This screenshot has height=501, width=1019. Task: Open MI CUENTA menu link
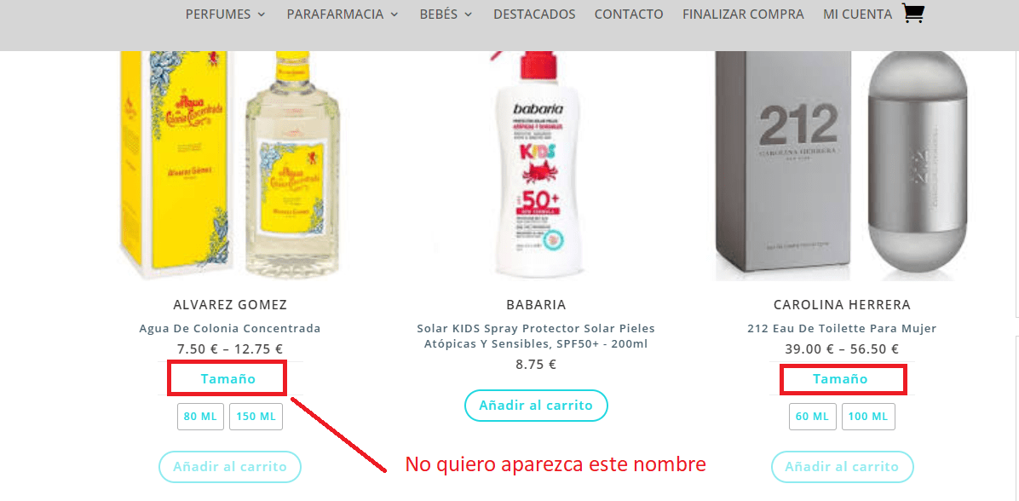tap(857, 14)
